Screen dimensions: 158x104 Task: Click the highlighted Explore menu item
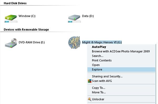pos(121,69)
